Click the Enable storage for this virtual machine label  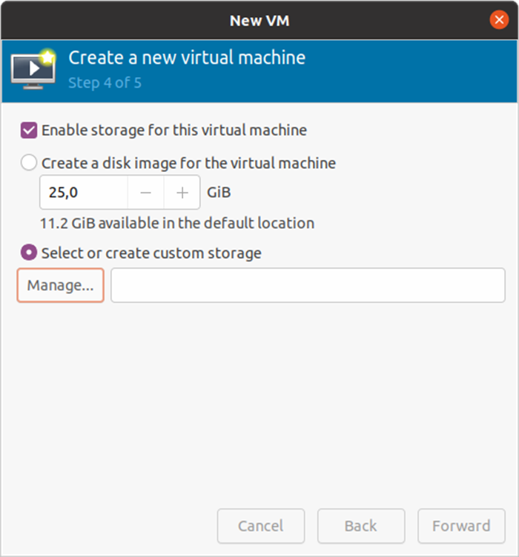(174, 131)
